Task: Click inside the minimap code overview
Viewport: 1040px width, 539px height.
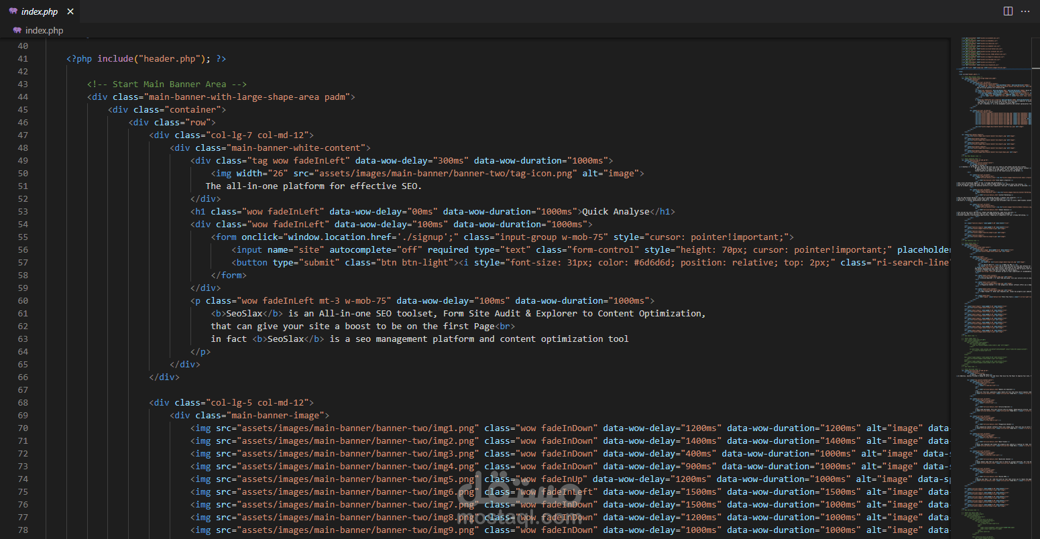Action: (x=995, y=288)
